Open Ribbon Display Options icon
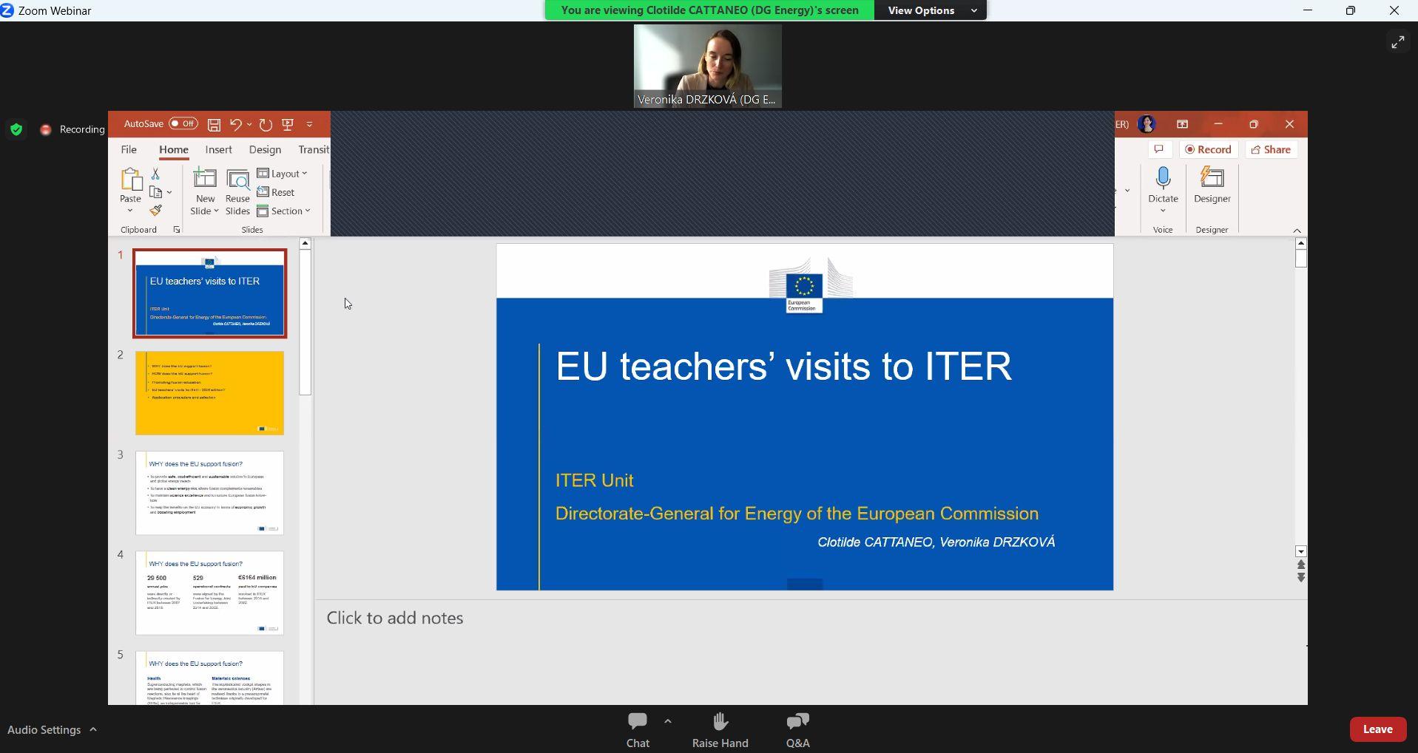 click(x=1182, y=124)
